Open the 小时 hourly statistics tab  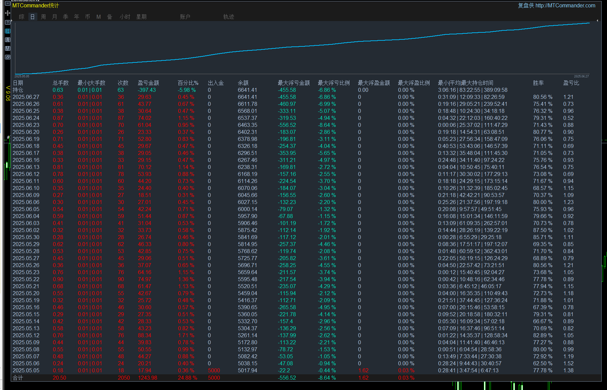point(125,17)
